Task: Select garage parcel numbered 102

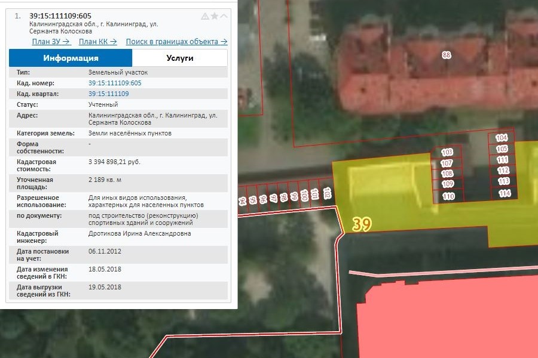Action: click(x=327, y=193)
